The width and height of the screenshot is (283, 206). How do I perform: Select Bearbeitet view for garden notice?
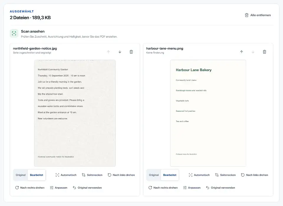pyautogui.click(x=37, y=175)
